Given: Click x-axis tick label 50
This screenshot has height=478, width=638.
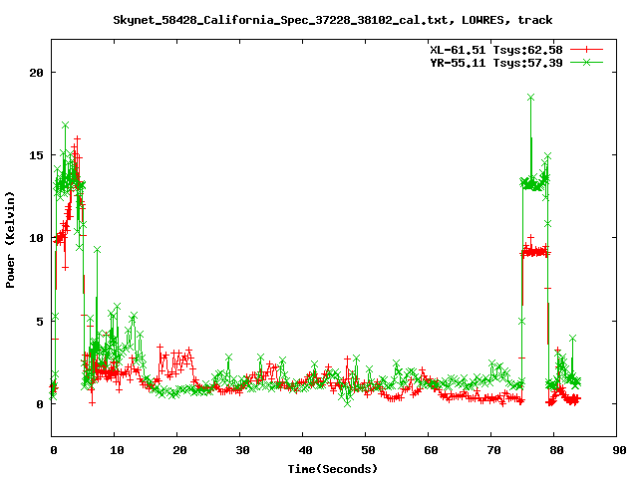Looking at the screenshot, I should point(368,450).
